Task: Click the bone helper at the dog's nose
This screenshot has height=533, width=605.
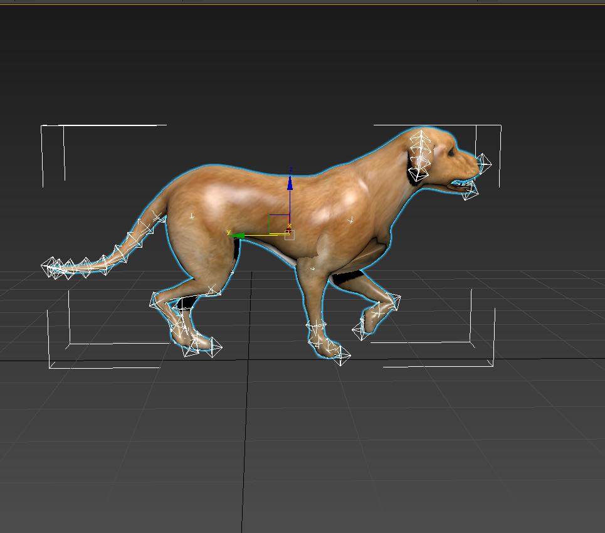Action: tap(483, 164)
